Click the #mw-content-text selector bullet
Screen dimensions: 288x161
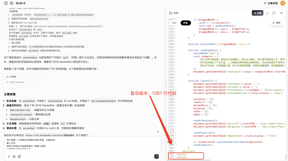[x=32, y=110]
